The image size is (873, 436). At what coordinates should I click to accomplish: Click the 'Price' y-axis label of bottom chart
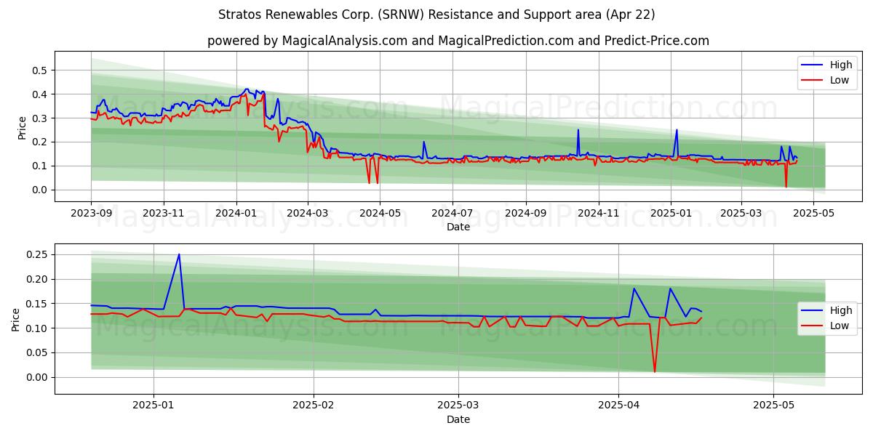tap(17, 319)
